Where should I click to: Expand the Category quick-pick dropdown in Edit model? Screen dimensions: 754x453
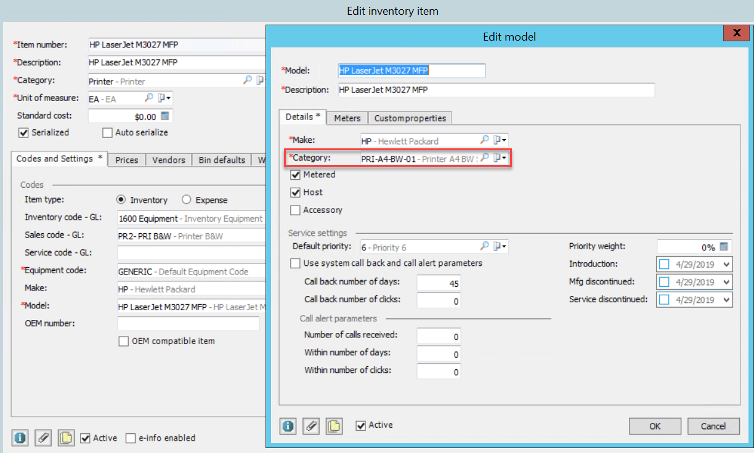[x=500, y=158]
